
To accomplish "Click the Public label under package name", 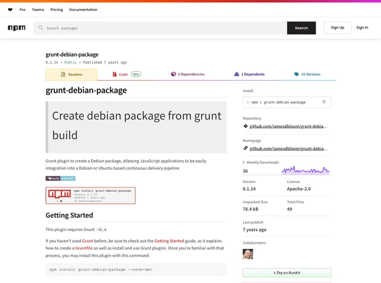I will (70, 62).
